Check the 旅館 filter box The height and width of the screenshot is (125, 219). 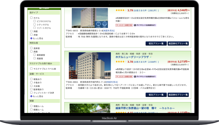[x=31, y=31]
